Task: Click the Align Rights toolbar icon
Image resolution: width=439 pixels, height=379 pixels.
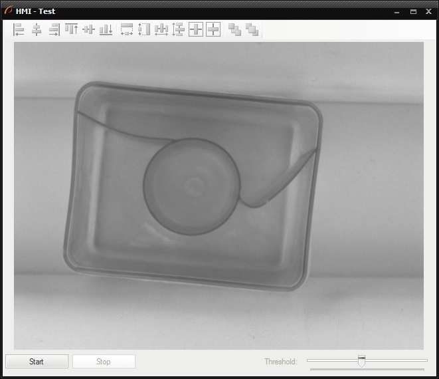Action: click(x=54, y=29)
